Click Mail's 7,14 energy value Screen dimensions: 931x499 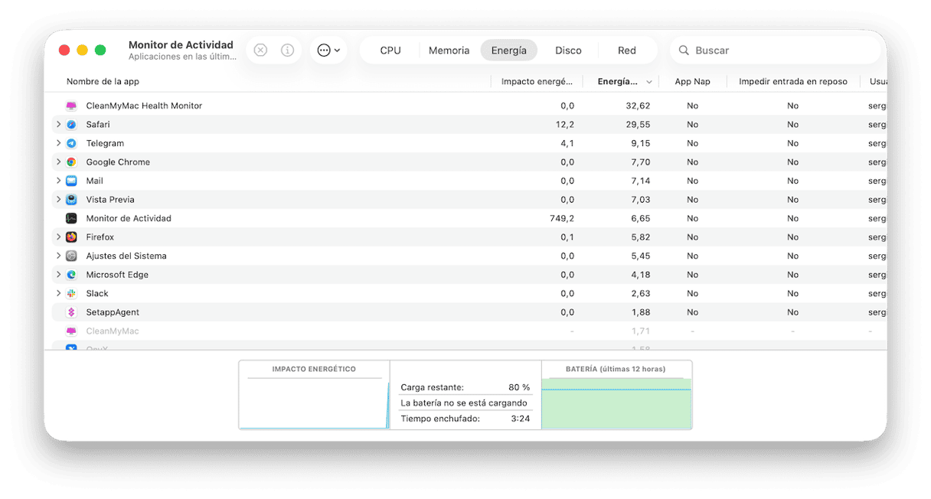pos(641,181)
